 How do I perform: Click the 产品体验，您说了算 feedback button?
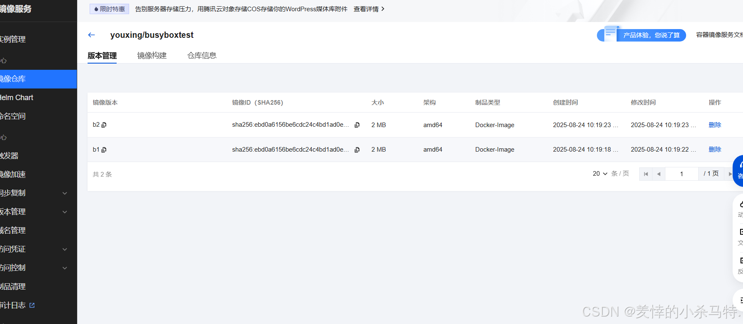pos(641,35)
